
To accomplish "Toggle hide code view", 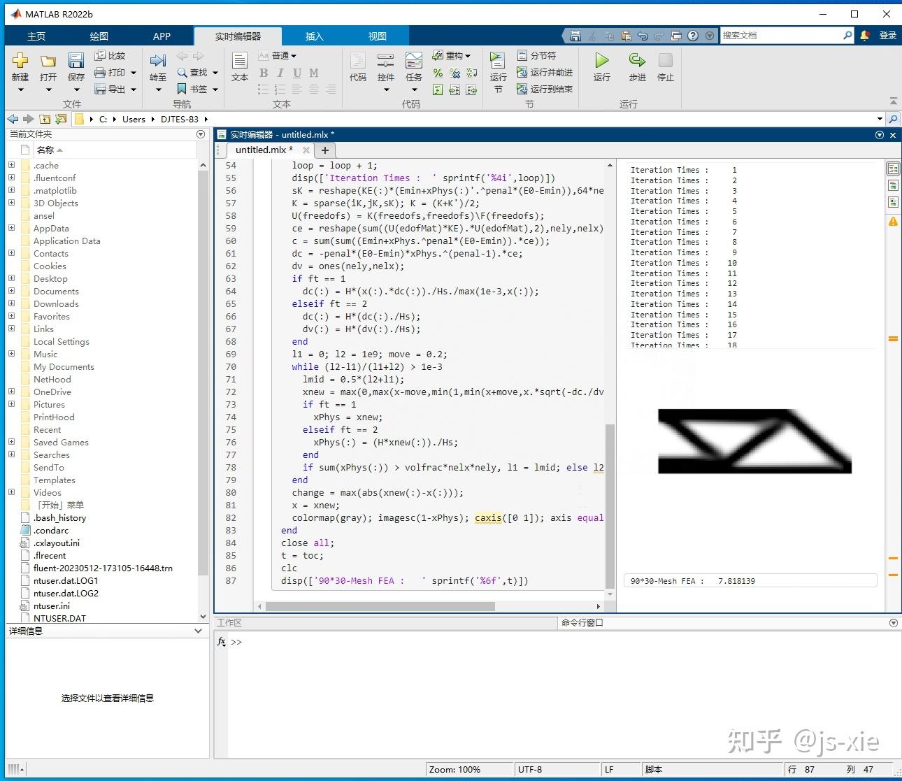I will tap(893, 202).
